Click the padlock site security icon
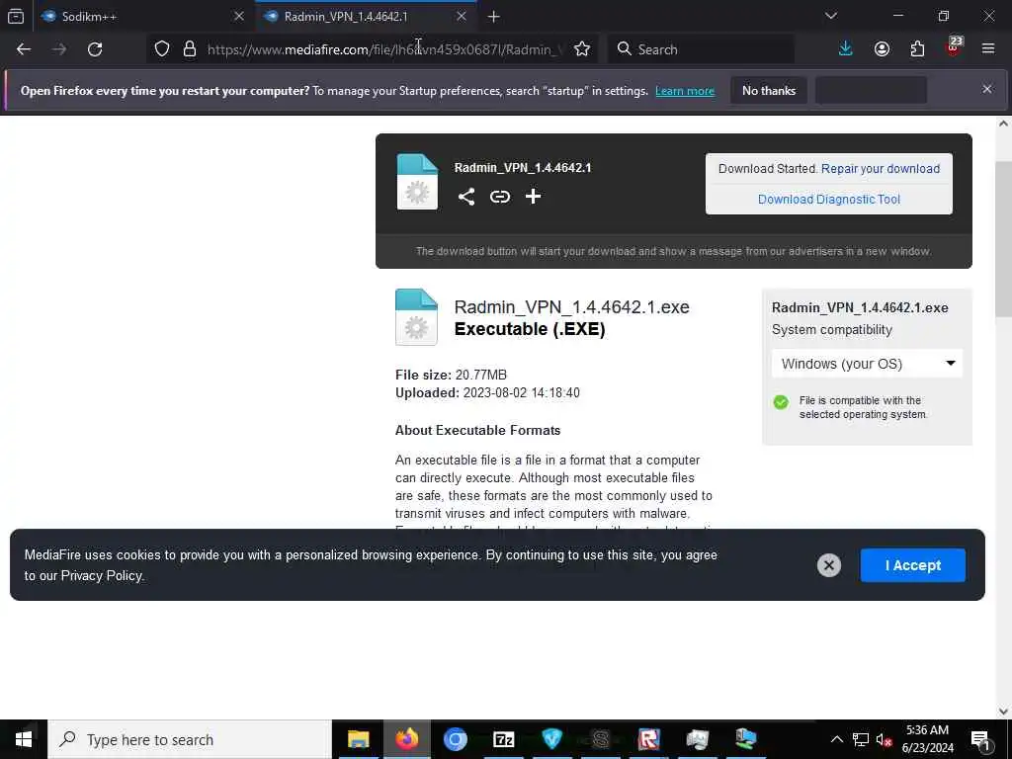1012x759 pixels. click(190, 49)
